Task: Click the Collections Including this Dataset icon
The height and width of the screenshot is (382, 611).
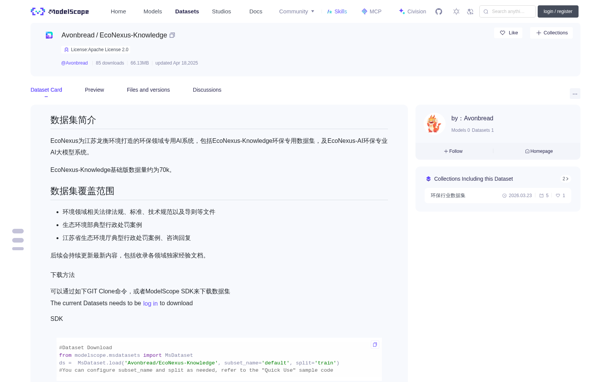Action: [x=428, y=179]
